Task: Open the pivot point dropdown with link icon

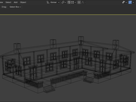Action: pyautogui.click(x=63, y=2)
